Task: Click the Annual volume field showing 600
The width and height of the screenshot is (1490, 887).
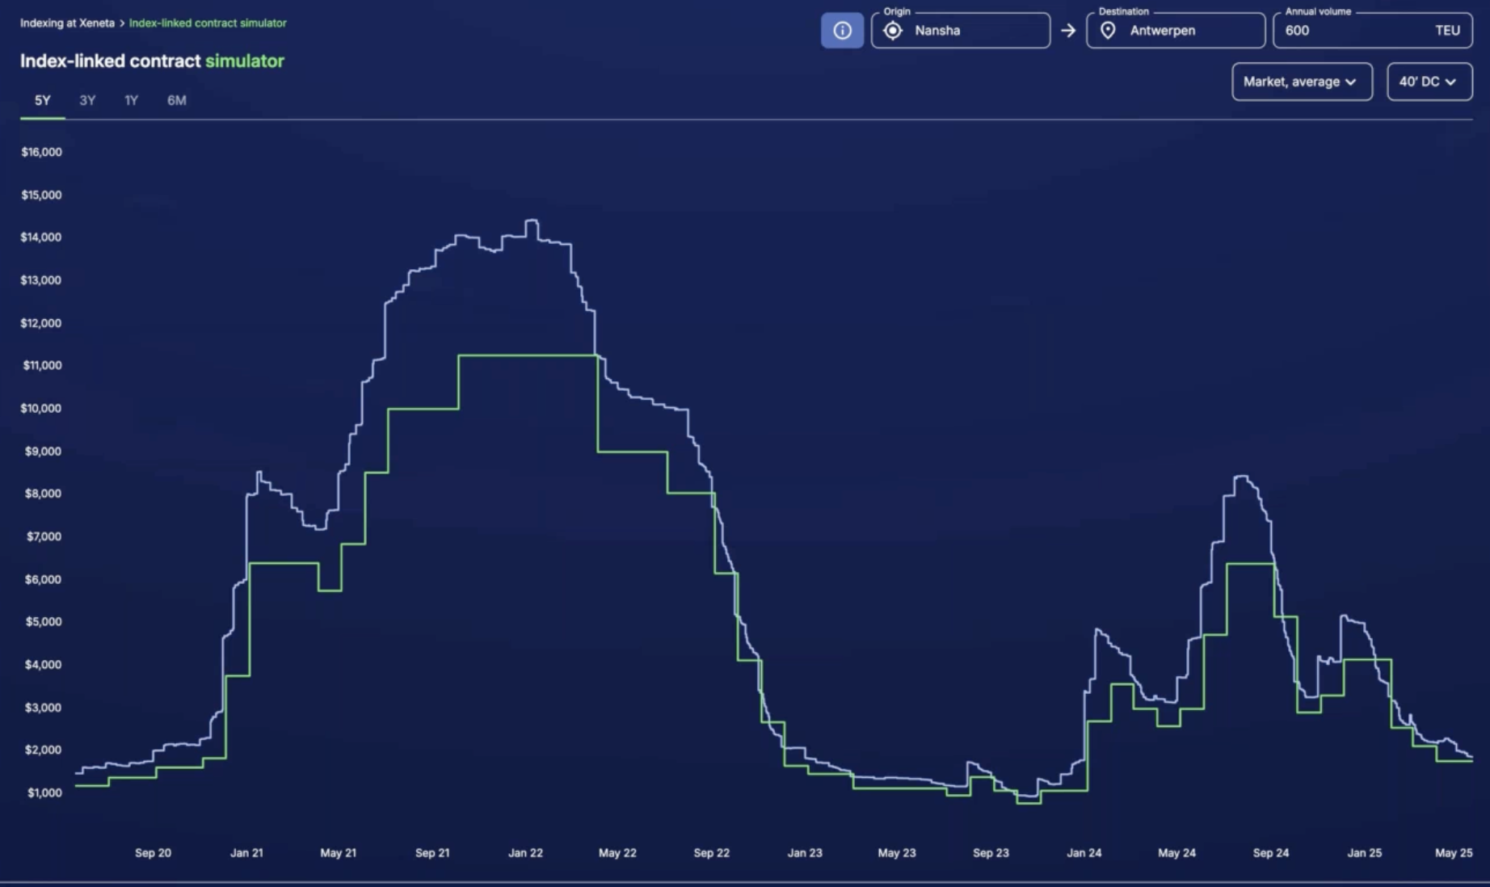Action: [1349, 31]
